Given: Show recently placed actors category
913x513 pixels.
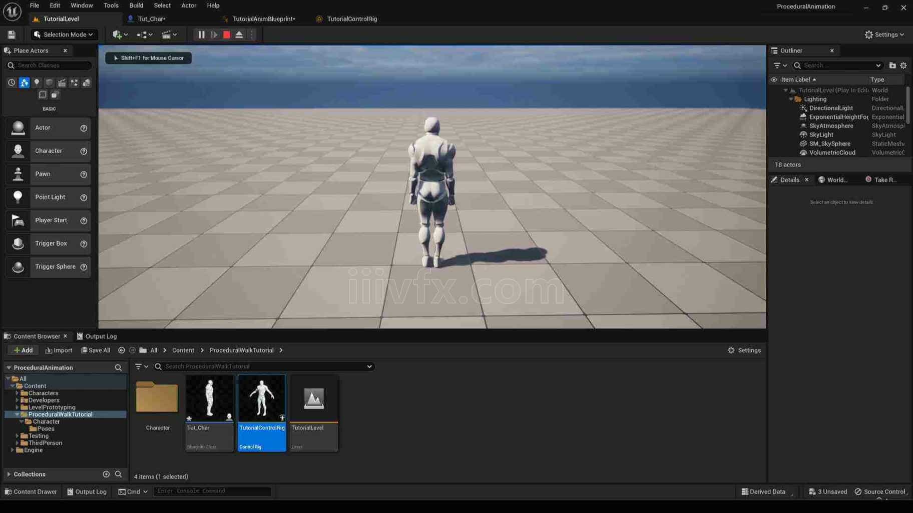Looking at the screenshot, I should (x=12, y=82).
